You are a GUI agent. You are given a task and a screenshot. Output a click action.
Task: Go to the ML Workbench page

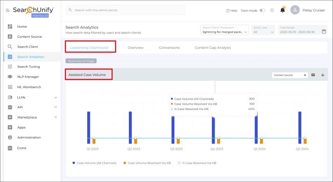coord(29,87)
